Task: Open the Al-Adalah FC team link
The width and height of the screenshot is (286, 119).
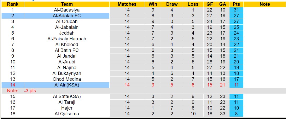Action: [67, 16]
